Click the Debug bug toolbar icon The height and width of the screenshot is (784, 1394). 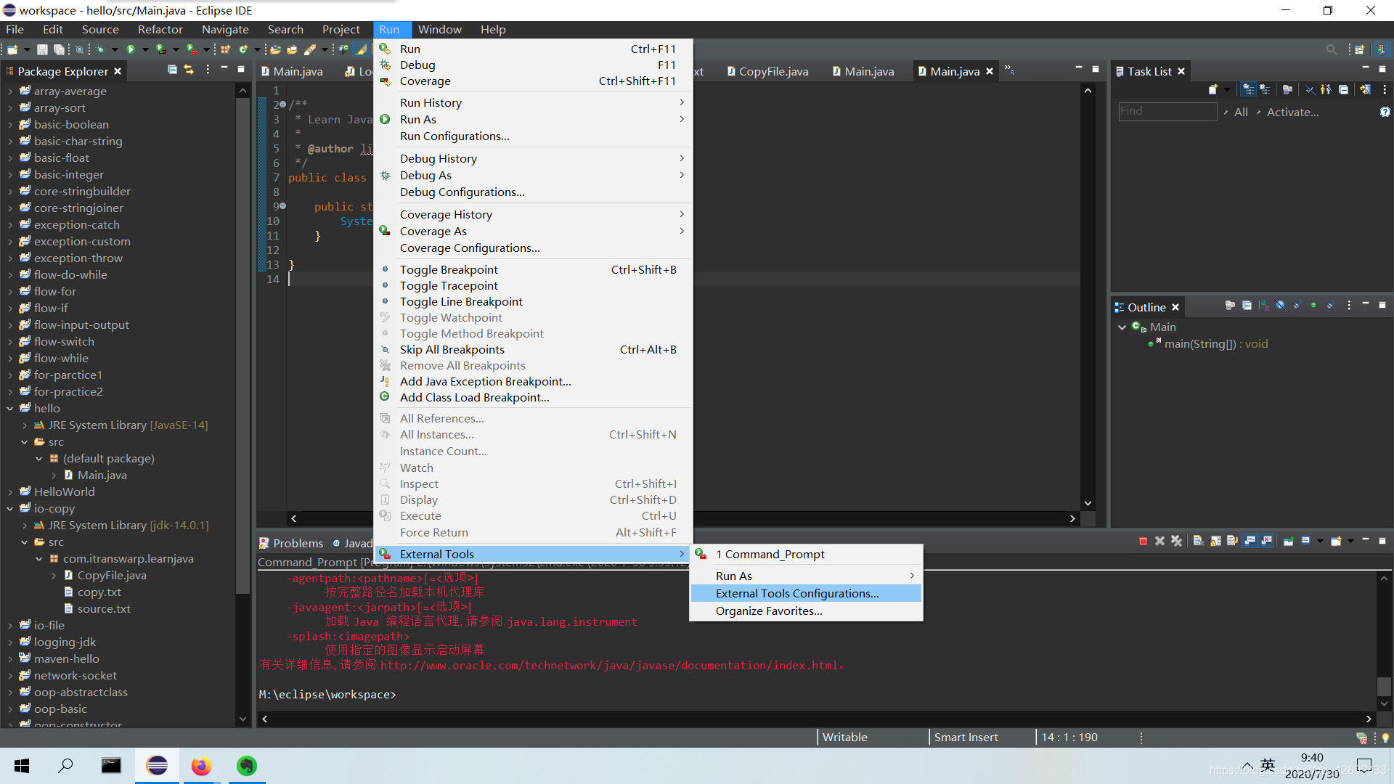(99, 49)
